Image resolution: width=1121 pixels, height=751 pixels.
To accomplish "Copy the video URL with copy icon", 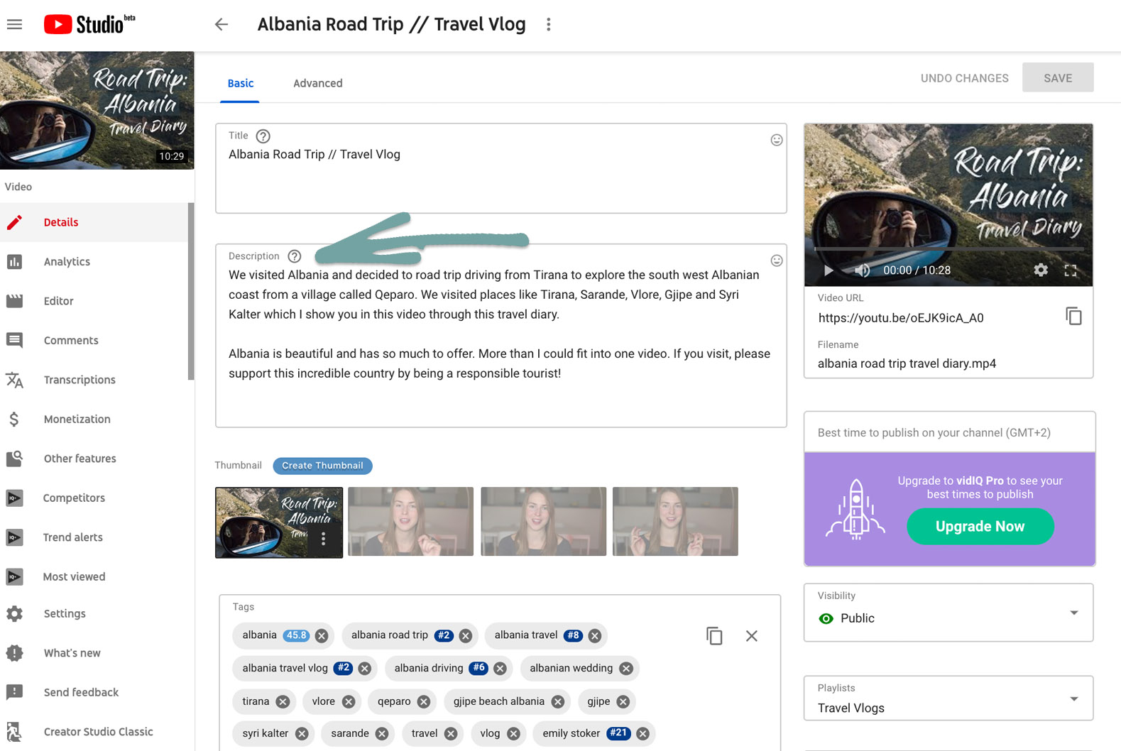I will [1073, 316].
